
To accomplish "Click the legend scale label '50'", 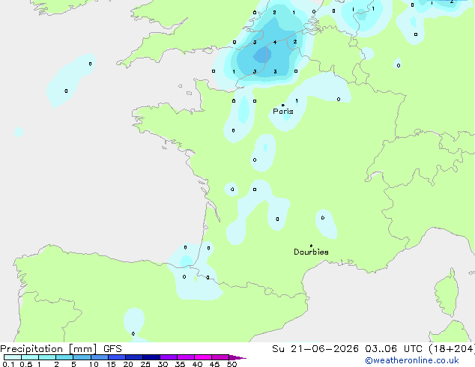I will (232, 364).
